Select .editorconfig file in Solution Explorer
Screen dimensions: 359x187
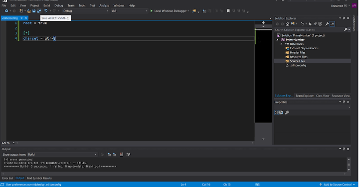298,65
